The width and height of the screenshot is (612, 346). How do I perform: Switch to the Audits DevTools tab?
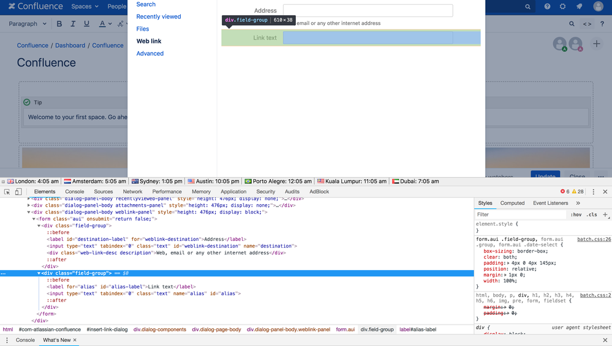(x=292, y=192)
